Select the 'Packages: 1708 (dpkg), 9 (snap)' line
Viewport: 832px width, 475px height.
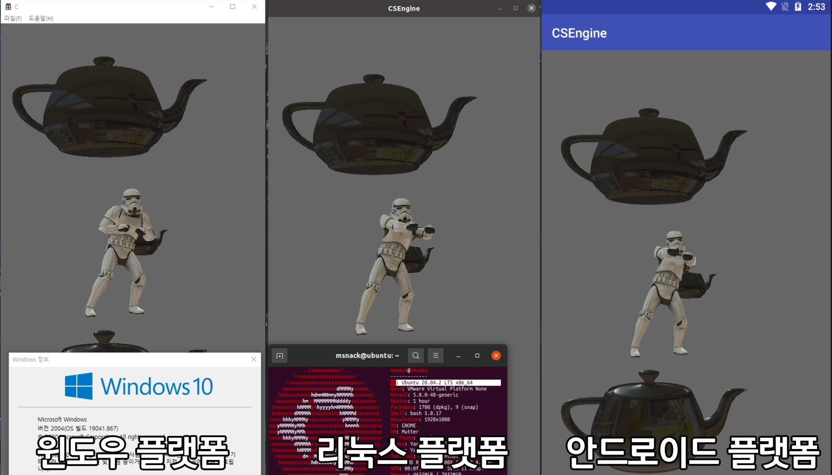point(434,407)
